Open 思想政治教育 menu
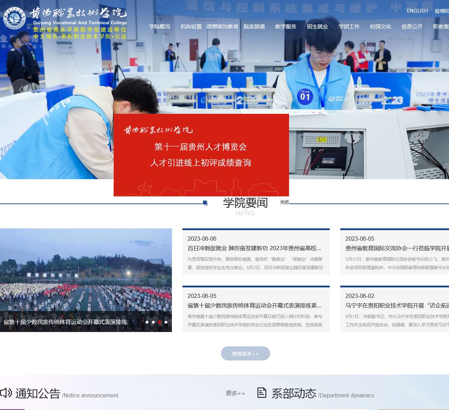Screen dimensions: 449x410 point(223,27)
